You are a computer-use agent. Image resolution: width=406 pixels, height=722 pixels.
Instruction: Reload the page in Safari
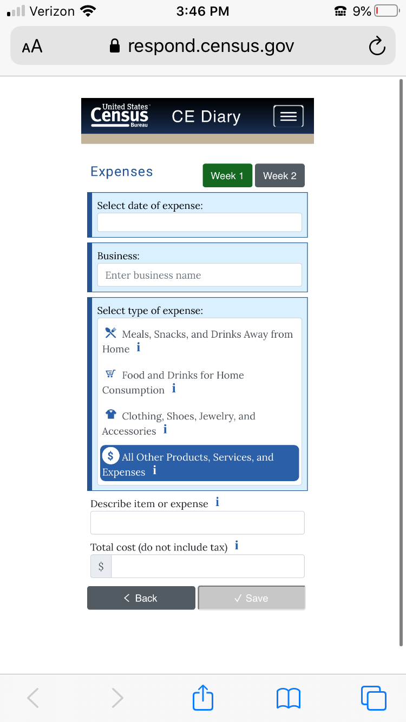(x=377, y=47)
